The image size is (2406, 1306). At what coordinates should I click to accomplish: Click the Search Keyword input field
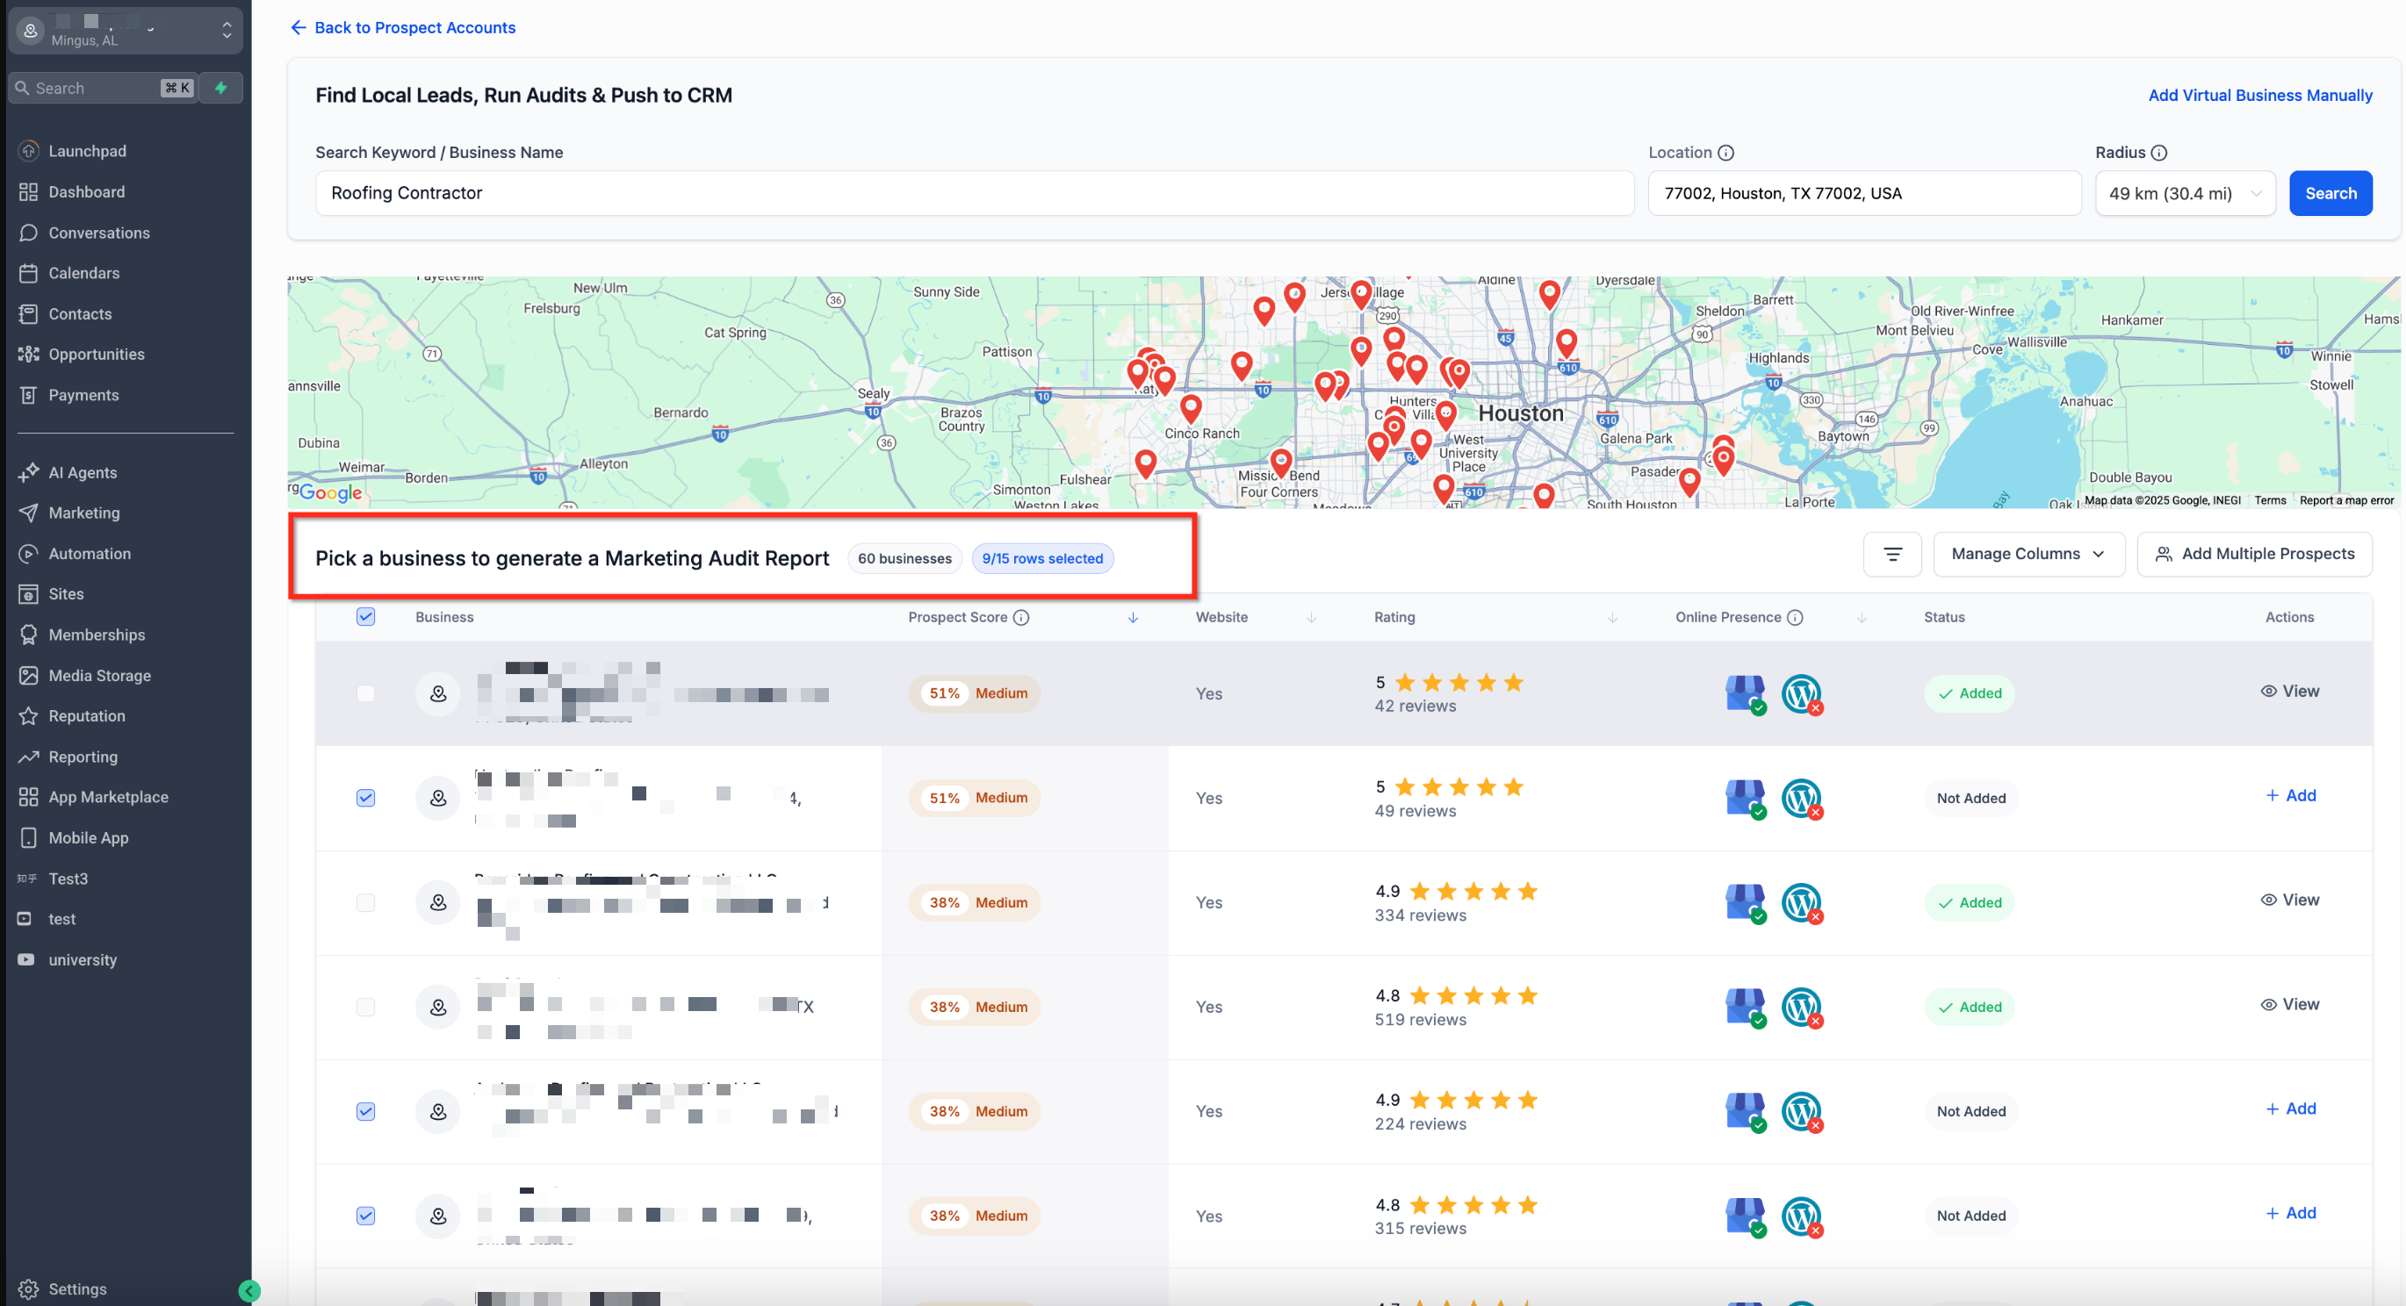973,193
